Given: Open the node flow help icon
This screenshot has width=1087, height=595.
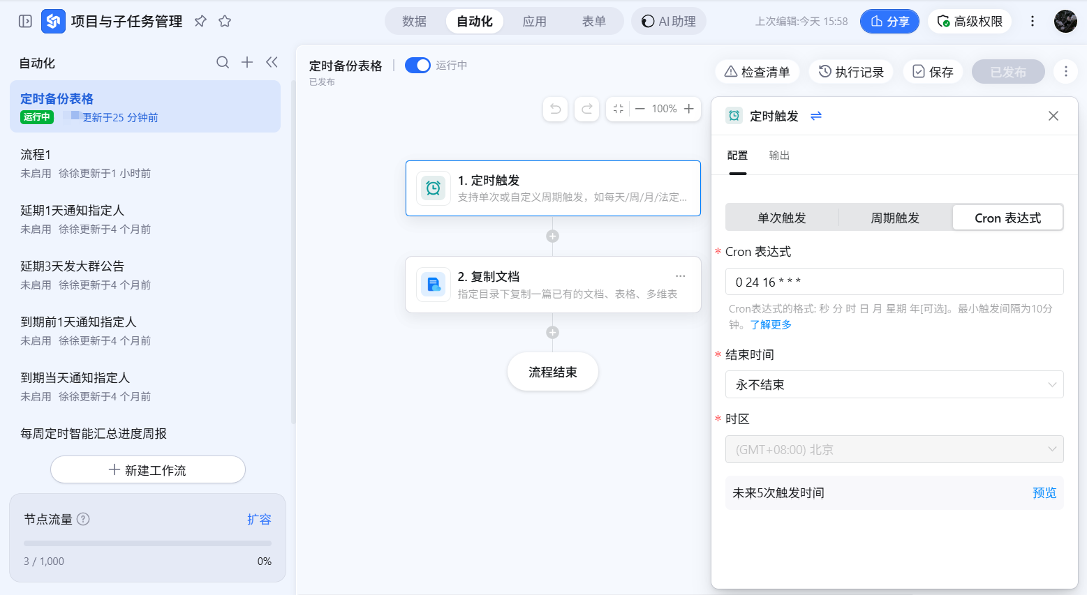Looking at the screenshot, I should (83, 519).
